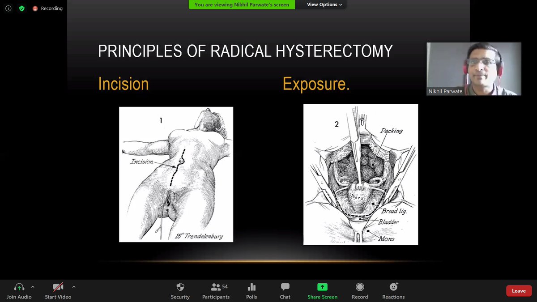Click the "You are viewing Nikhil Parwate's screen" banner

[x=242, y=4]
